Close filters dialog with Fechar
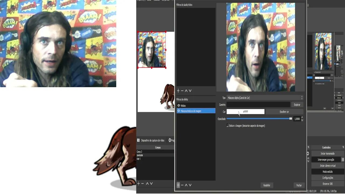The width and height of the screenshot is (345, 194). (x=299, y=185)
